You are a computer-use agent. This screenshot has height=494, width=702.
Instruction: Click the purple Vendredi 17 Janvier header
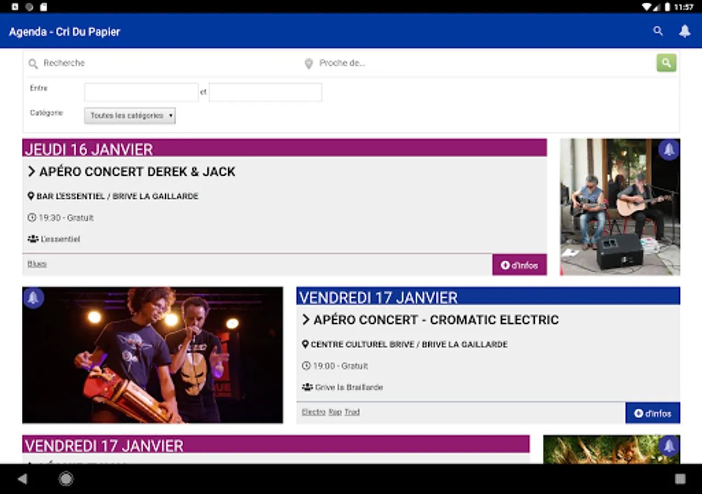tap(276, 445)
